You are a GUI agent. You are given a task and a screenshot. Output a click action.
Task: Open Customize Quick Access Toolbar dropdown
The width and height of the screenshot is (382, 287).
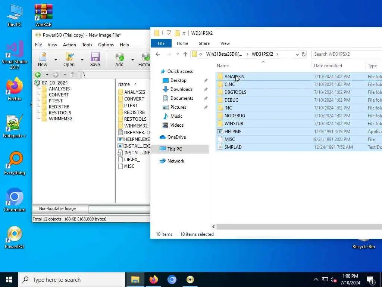[184, 33]
